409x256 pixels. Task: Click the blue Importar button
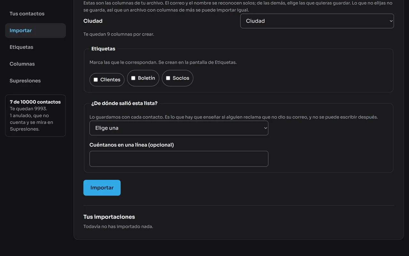point(102,188)
